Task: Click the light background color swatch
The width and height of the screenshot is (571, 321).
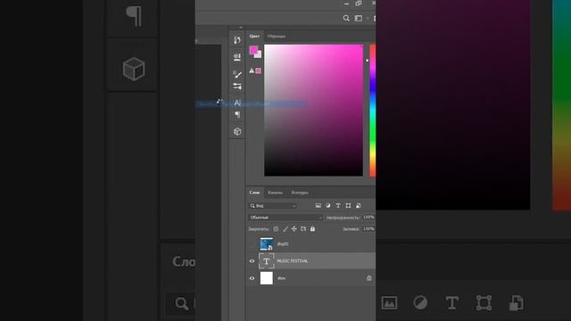Action: click(259, 55)
